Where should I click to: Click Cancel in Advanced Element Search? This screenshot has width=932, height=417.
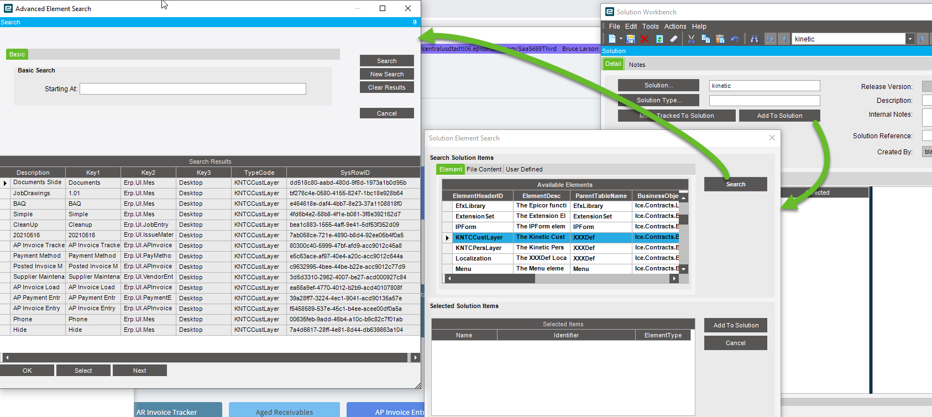[x=387, y=113]
